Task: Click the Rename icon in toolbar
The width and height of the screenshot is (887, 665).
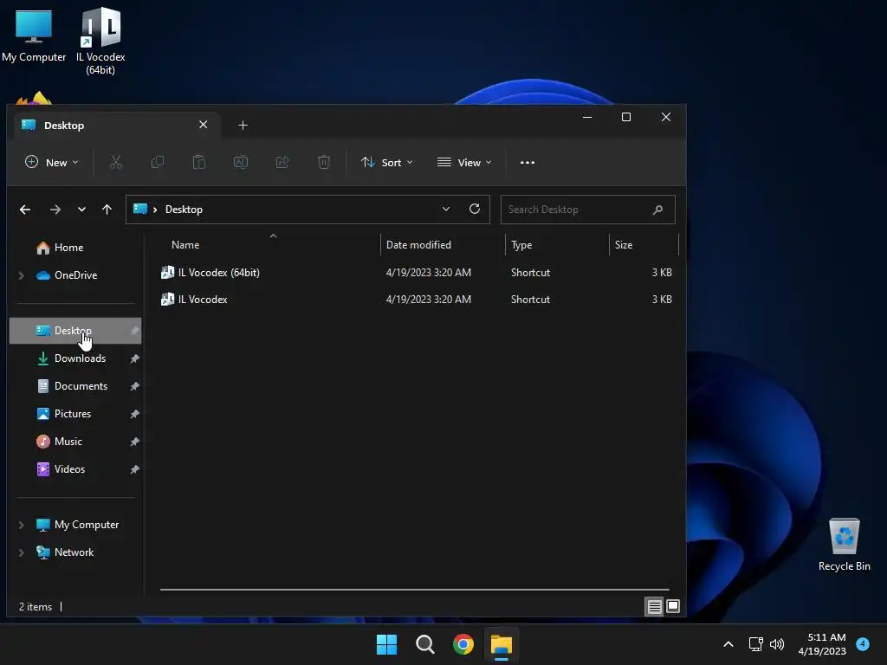Action: [241, 162]
